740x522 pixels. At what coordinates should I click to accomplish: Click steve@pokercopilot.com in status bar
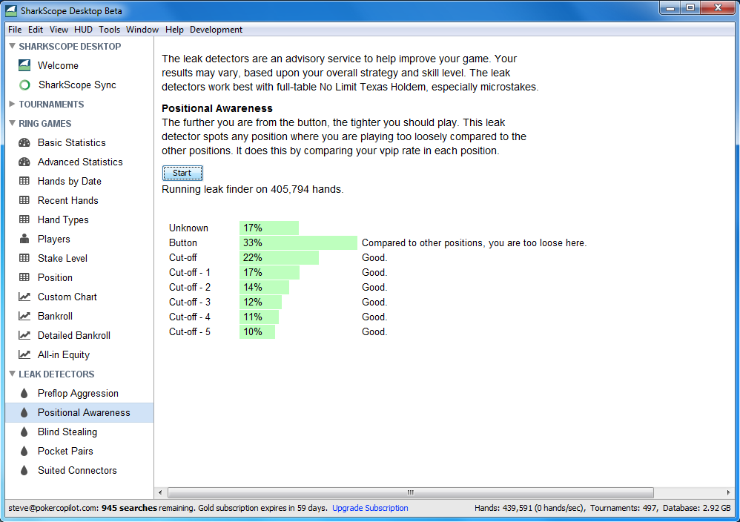(53, 508)
